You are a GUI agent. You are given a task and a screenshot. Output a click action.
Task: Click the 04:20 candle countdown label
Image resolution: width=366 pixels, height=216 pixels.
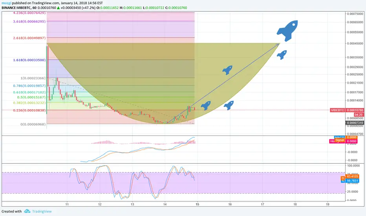pyautogui.click(x=359, y=115)
